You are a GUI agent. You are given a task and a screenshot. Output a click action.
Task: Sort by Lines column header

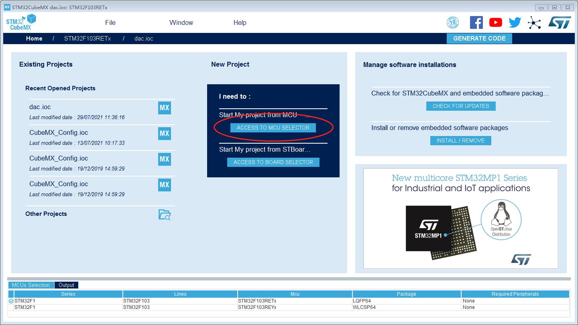tap(180, 294)
